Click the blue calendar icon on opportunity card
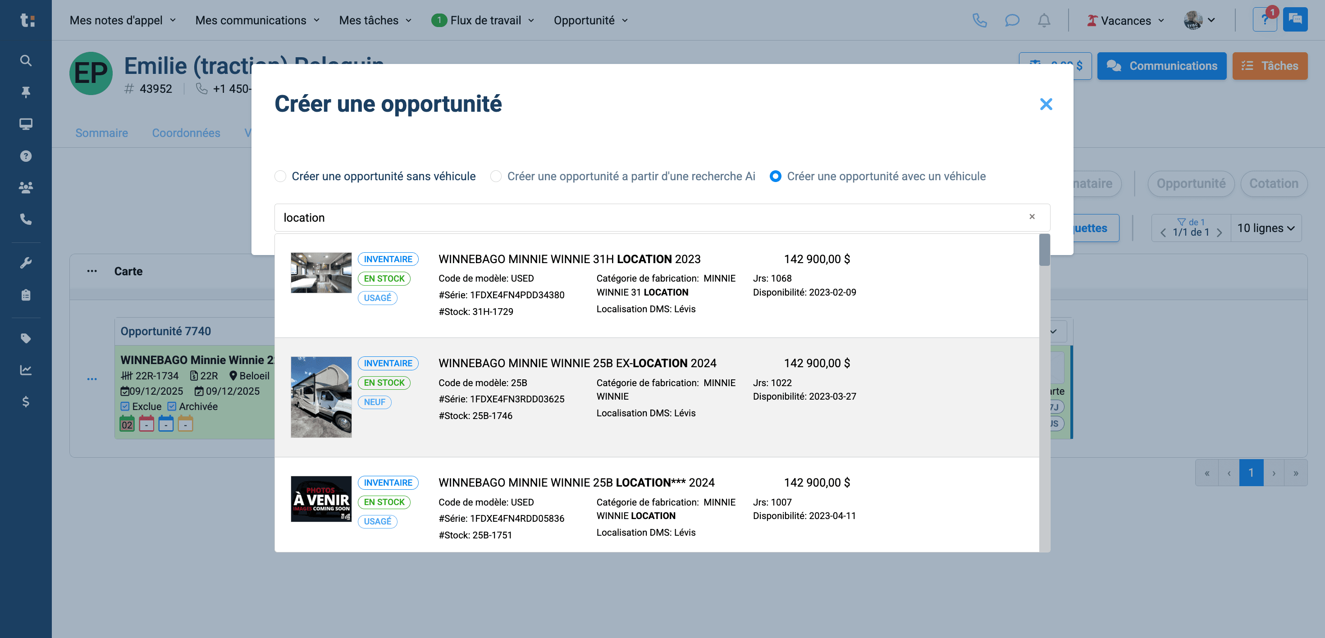This screenshot has width=1325, height=638. [x=166, y=424]
